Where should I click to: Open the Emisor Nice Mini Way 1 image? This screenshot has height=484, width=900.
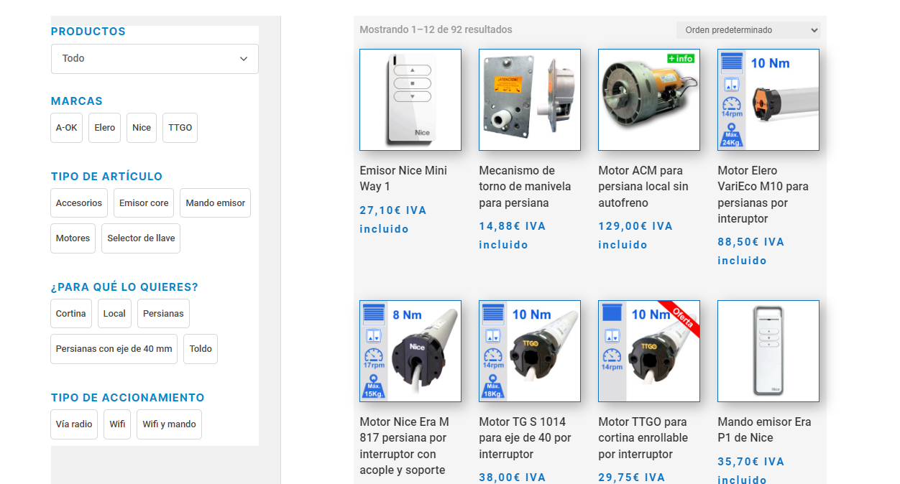click(x=410, y=100)
